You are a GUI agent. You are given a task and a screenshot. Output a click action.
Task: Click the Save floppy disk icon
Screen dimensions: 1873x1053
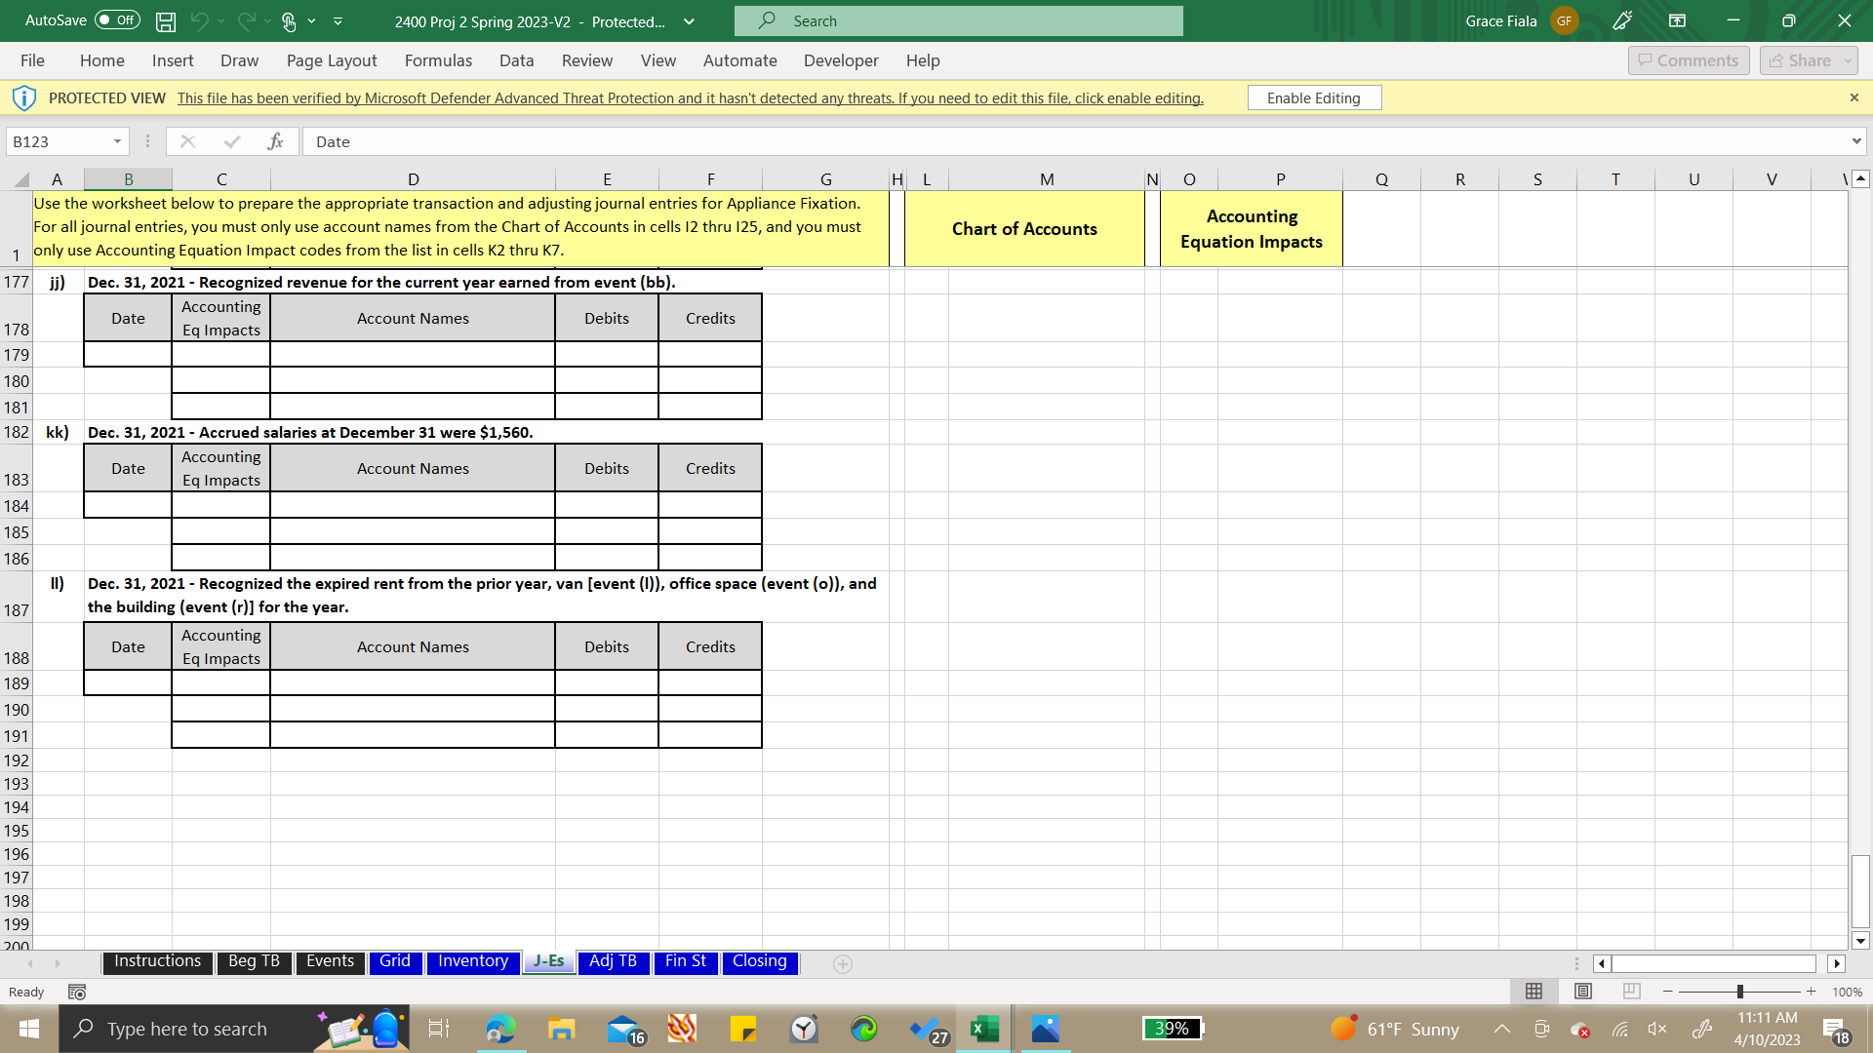click(166, 21)
